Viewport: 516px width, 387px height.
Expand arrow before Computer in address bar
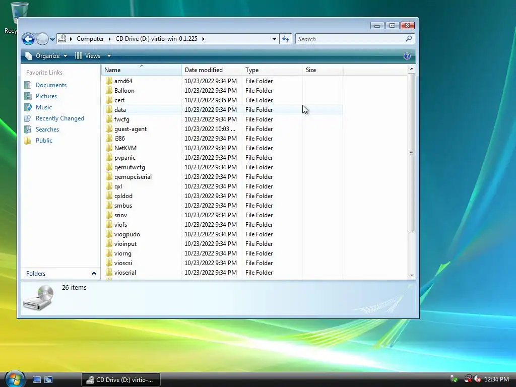(x=71, y=39)
